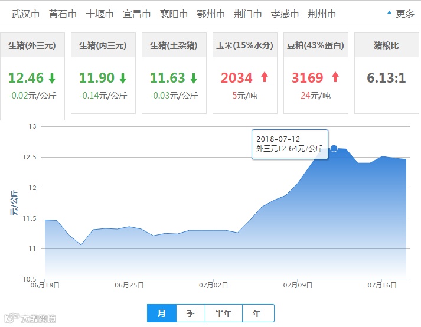This screenshot has width=421, height=327.
Task: Click the 07月09日 x-axis label
Action: [298, 285]
